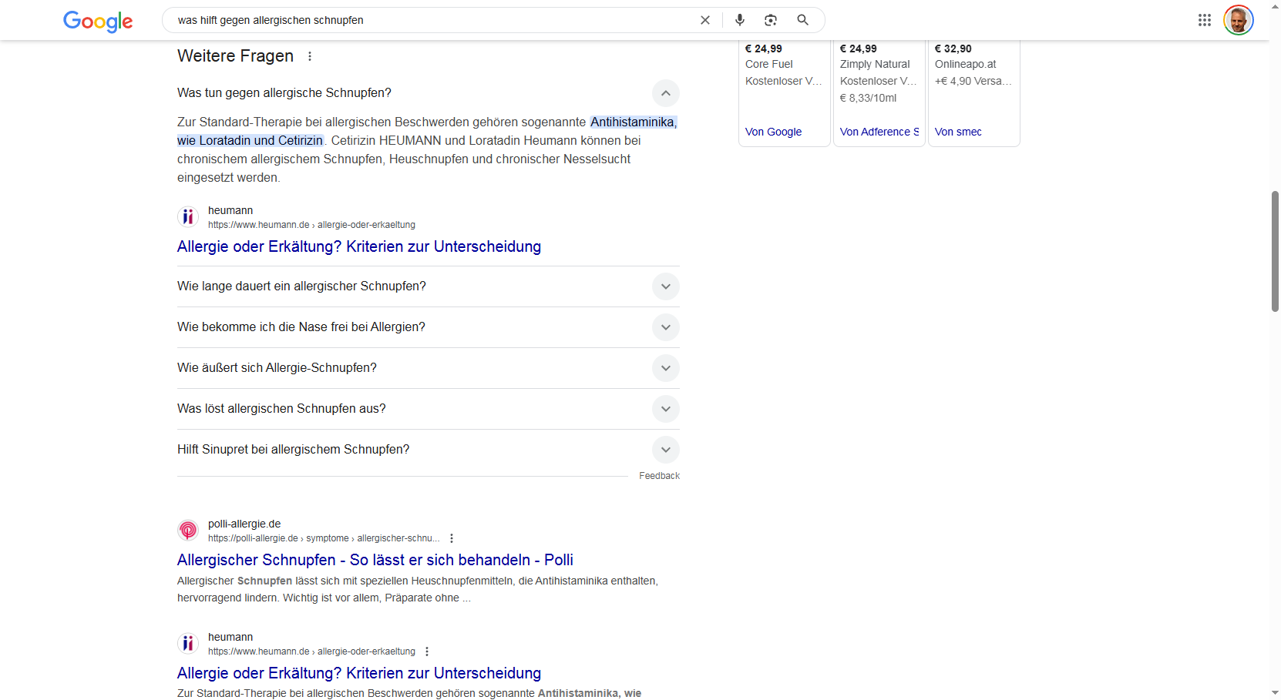This screenshot has height=700, width=1281.
Task: Click the scrollbar down arrow
Action: tap(1275, 693)
